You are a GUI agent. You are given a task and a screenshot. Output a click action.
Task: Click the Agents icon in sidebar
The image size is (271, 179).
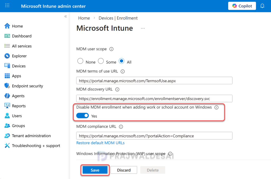click(7, 96)
